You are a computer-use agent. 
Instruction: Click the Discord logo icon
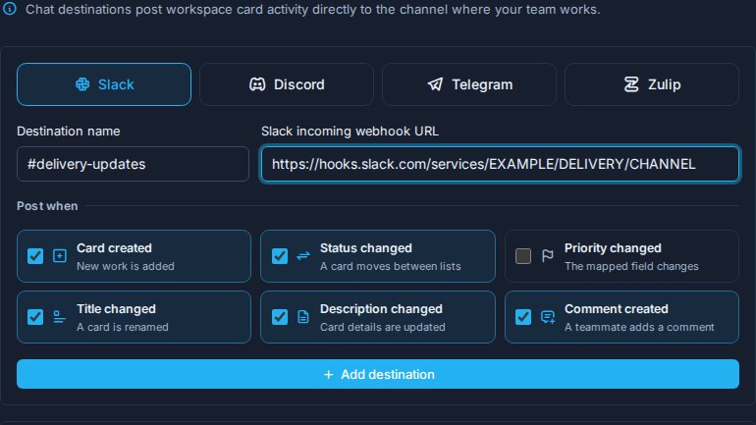257,84
